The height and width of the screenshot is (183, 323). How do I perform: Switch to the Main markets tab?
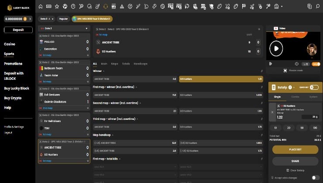tap(104, 64)
